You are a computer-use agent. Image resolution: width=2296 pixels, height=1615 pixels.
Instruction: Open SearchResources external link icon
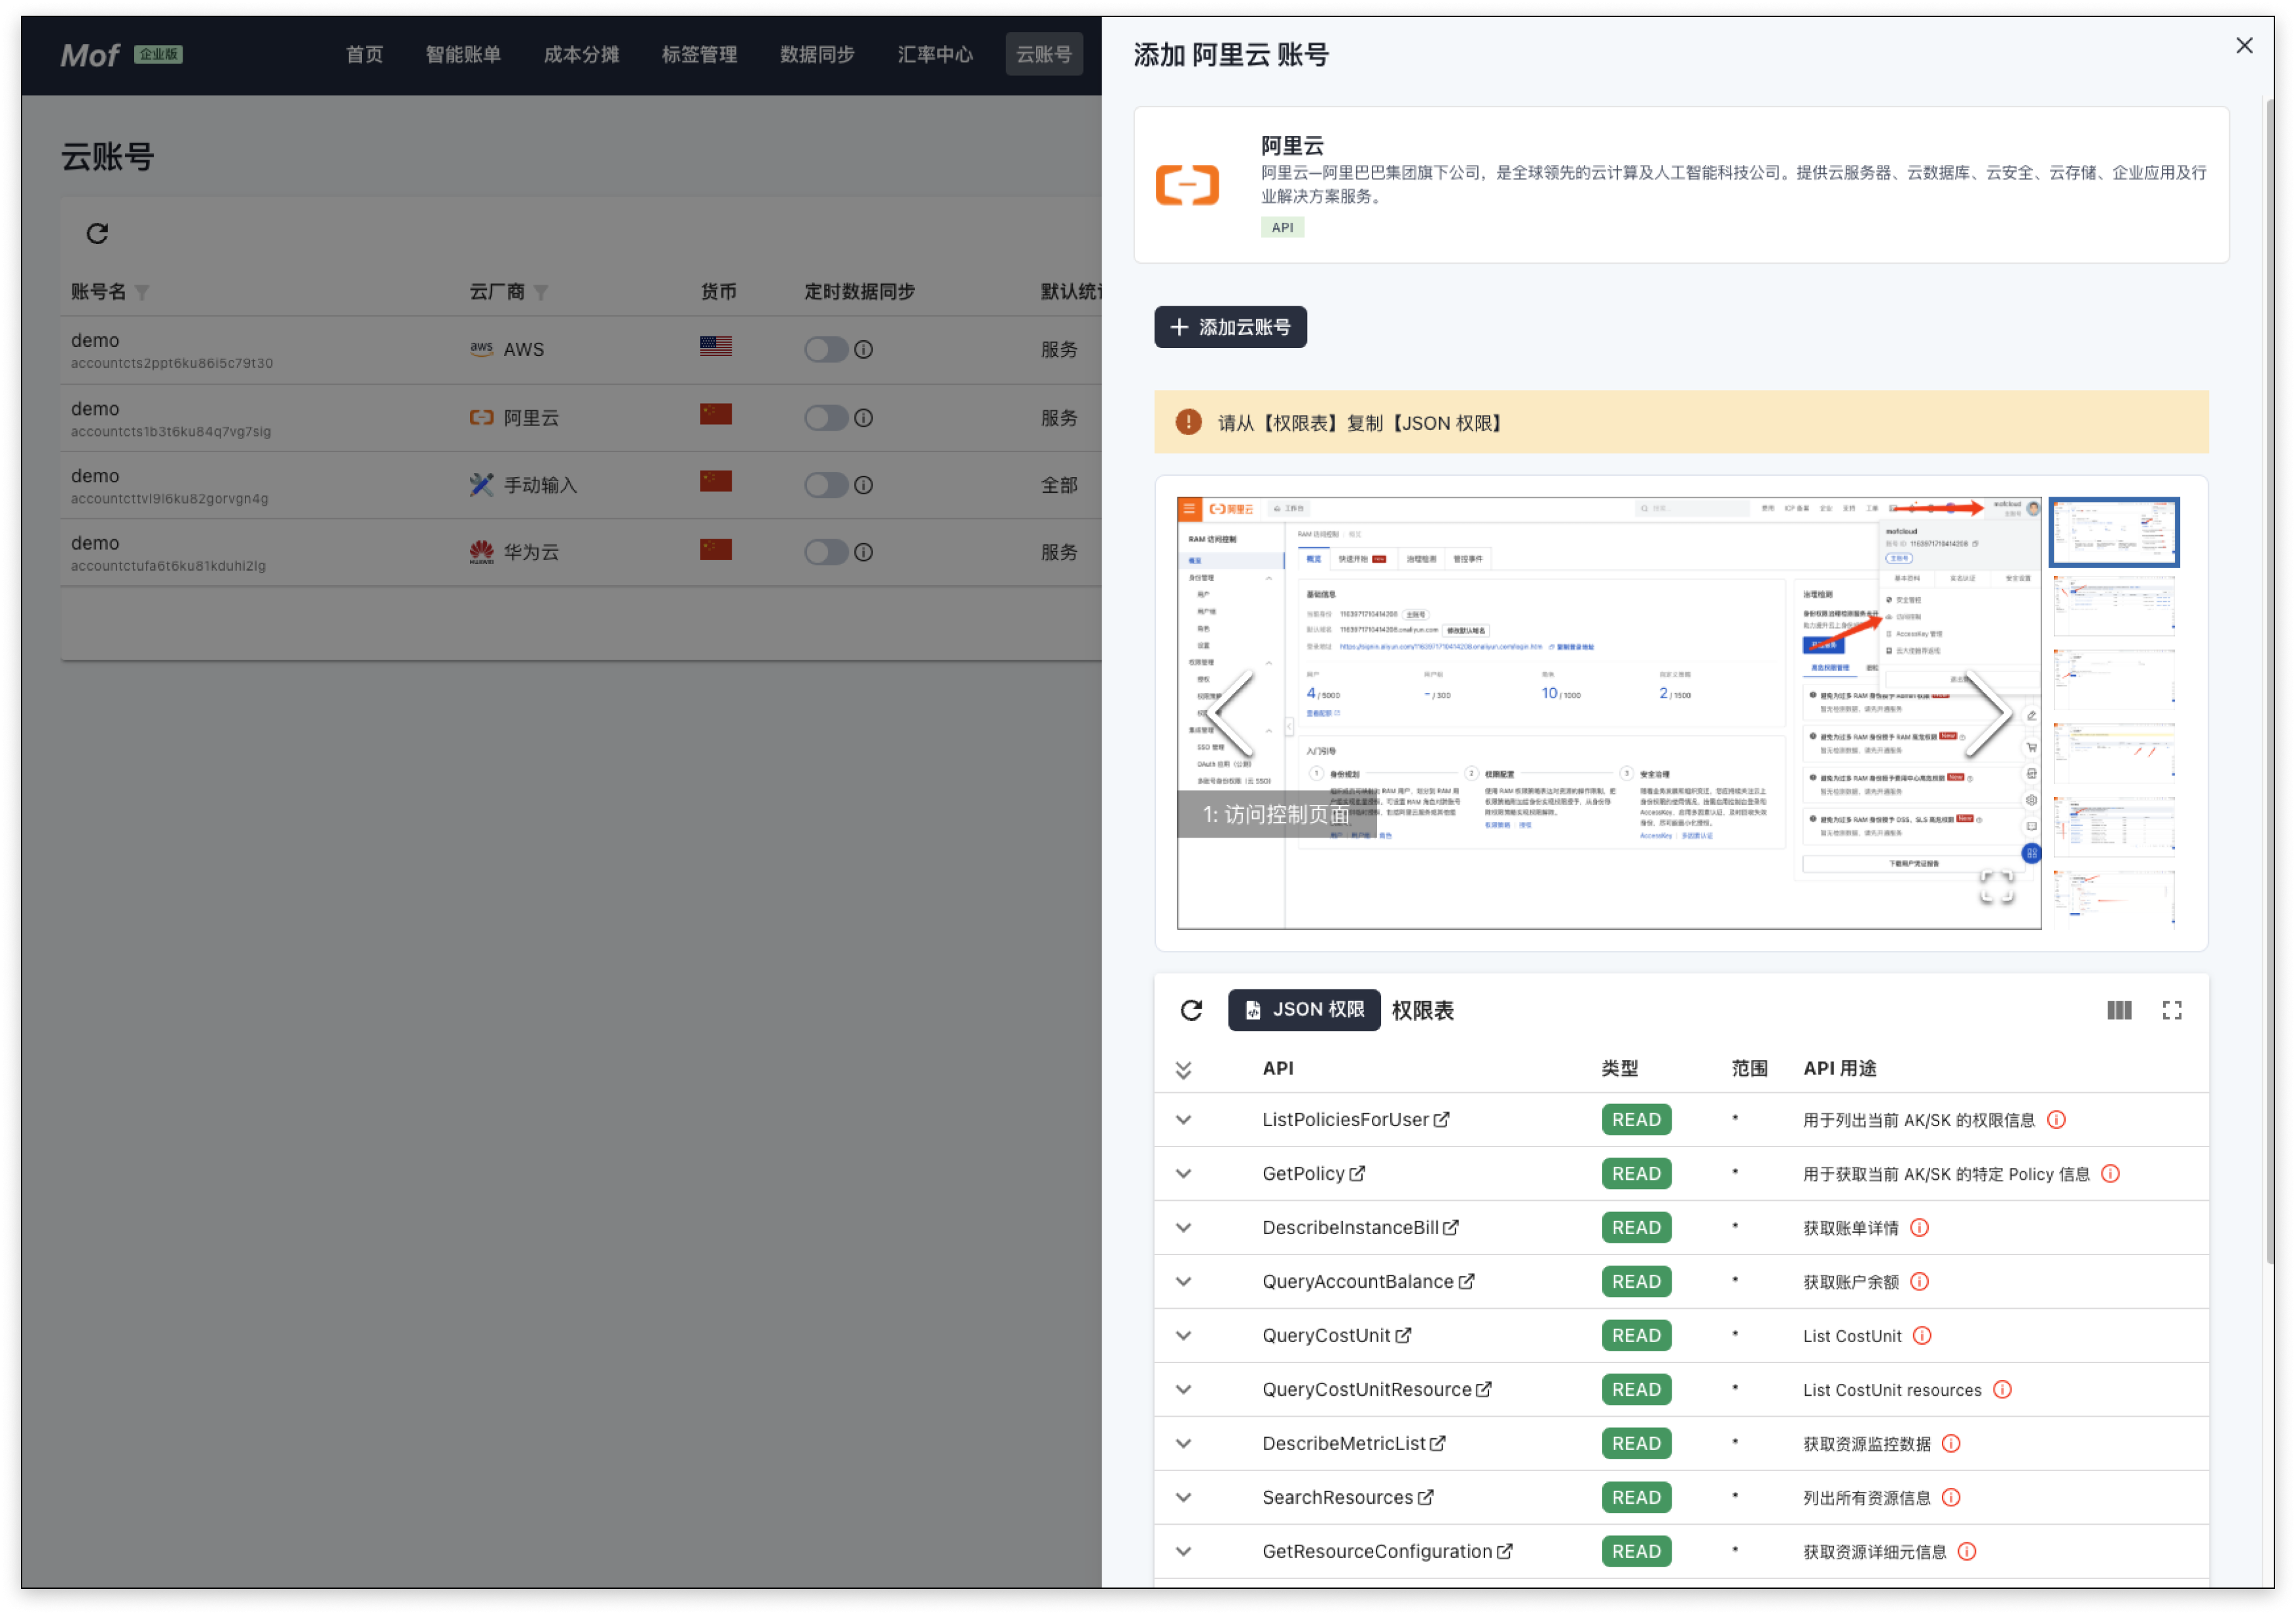pyautogui.click(x=1425, y=1498)
